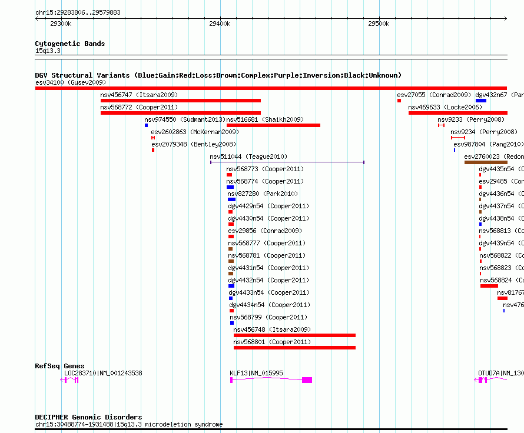Screen dimensions: 524x433
Task: Click dgv432n67 blue gain bar
Action: click(x=481, y=101)
